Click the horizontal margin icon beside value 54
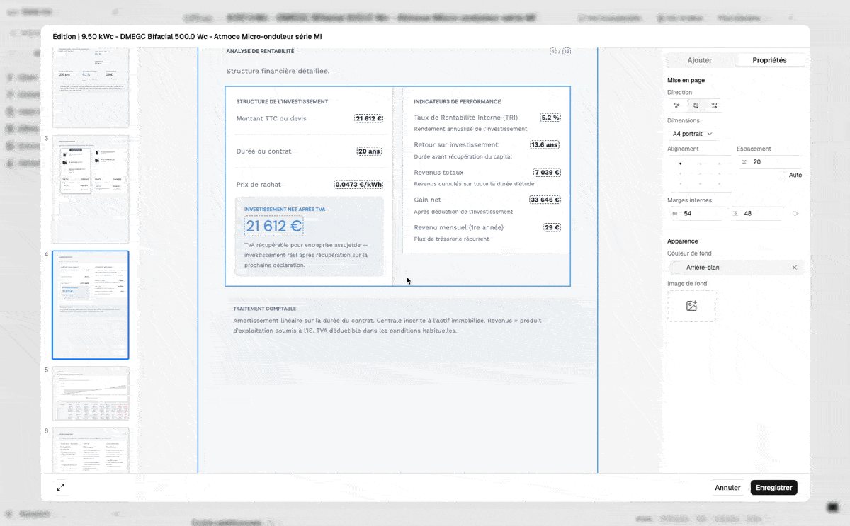This screenshot has height=526, width=850. 675,213
